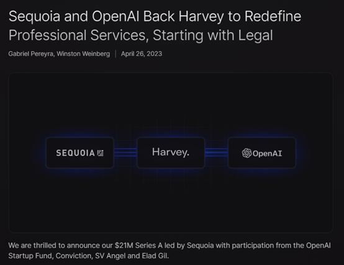Click 'Conviction' in the investor list
The image size is (344, 265).
click(x=73, y=256)
